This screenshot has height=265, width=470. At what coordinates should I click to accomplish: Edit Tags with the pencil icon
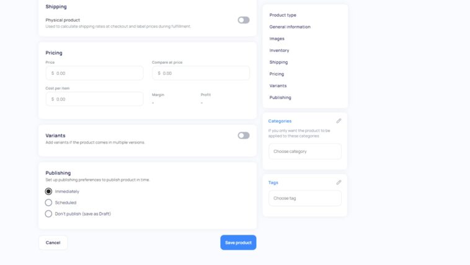click(x=339, y=183)
